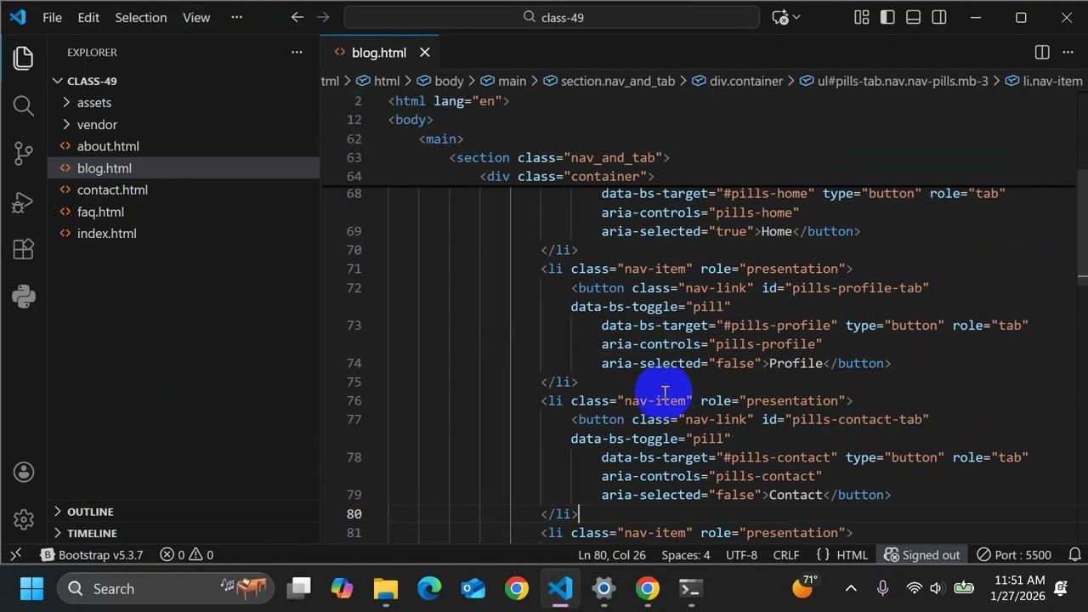This screenshot has height=612, width=1088.
Task: Open the Search view in activity bar
Action: [24, 105]
